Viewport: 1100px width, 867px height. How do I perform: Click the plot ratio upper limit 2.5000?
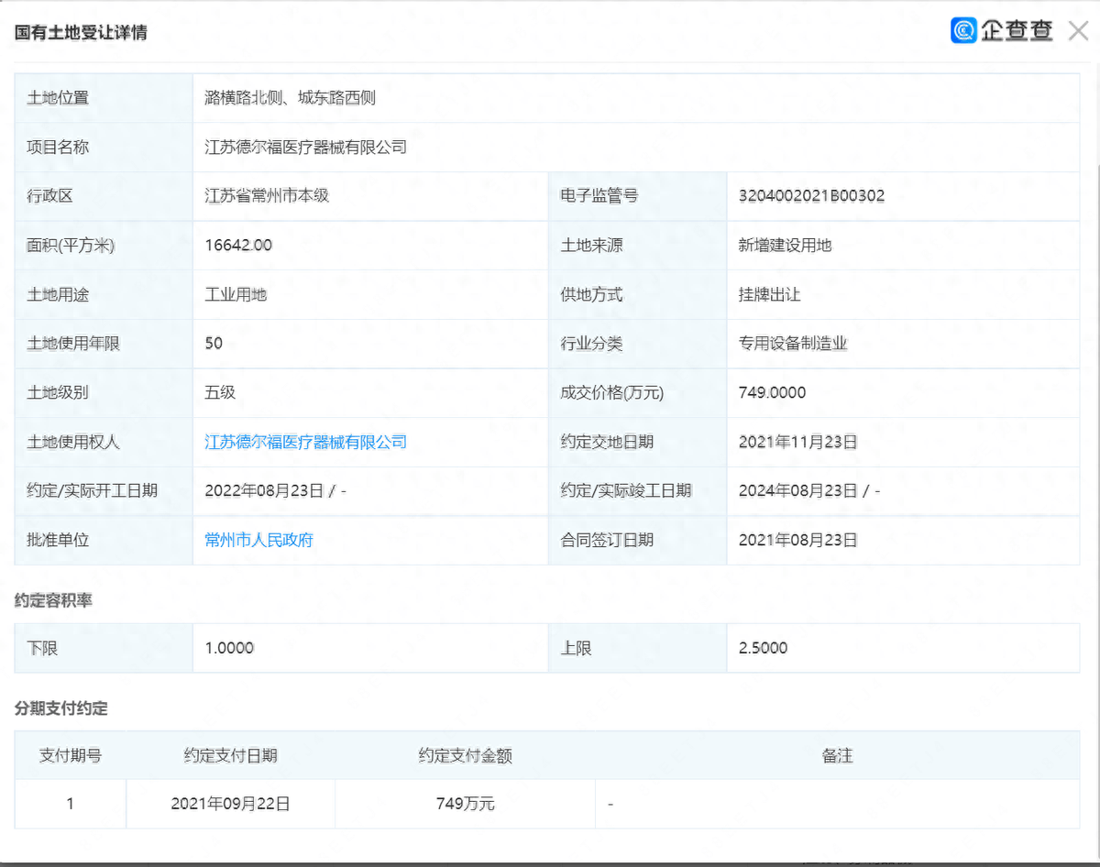[763, 648]
